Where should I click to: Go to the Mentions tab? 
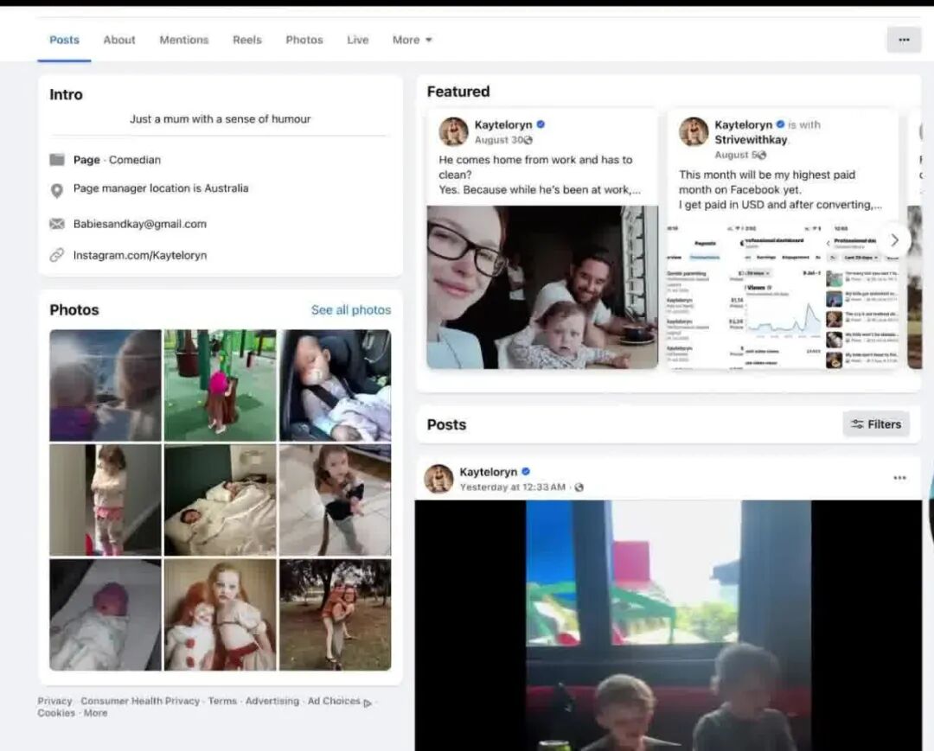(183, 40)
